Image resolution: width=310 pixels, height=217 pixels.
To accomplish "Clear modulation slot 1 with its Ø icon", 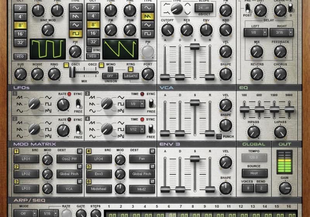I will [80, 152].
